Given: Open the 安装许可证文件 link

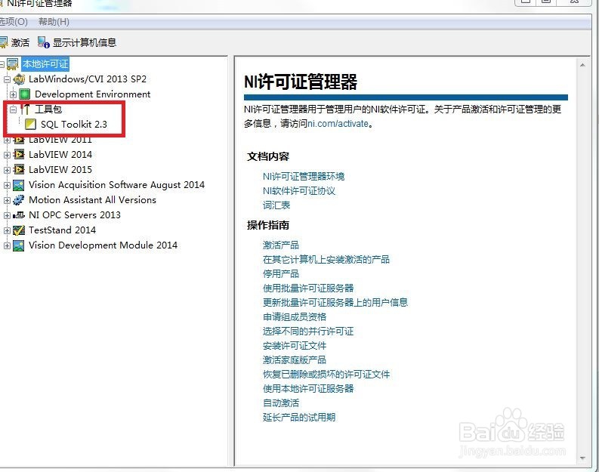Looking at the screenshot, I should (295, 346).
